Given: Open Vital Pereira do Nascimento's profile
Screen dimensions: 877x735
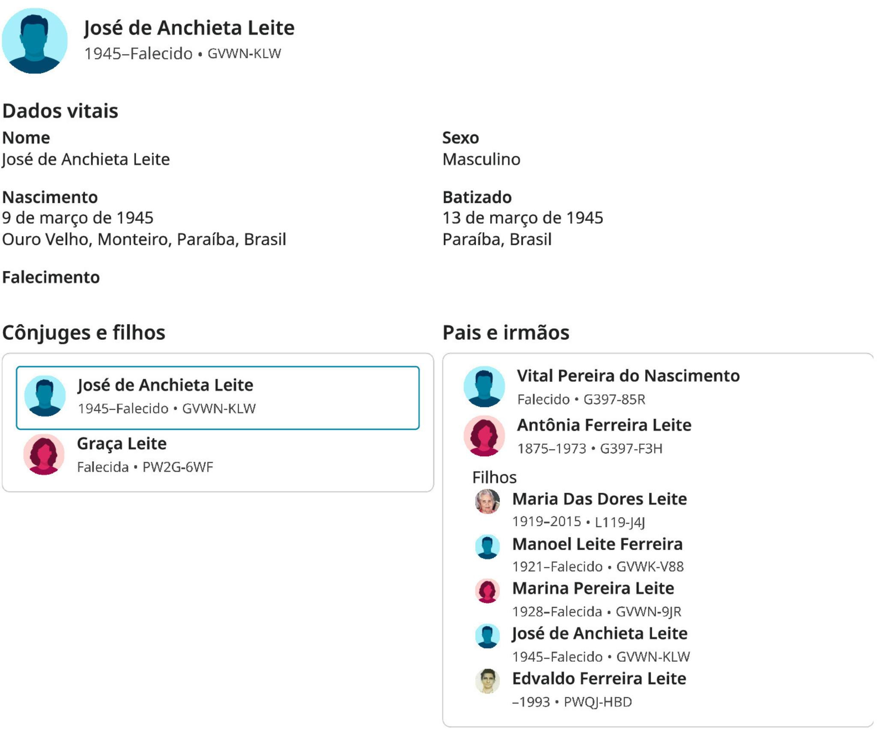Looking at the screenshot, I should tap(628, 375).
